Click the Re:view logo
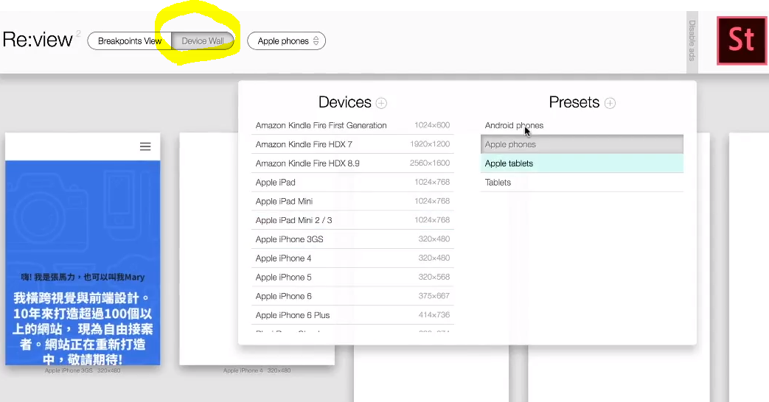This screenshot has width=769, height=402. click(x=38, y=40)
